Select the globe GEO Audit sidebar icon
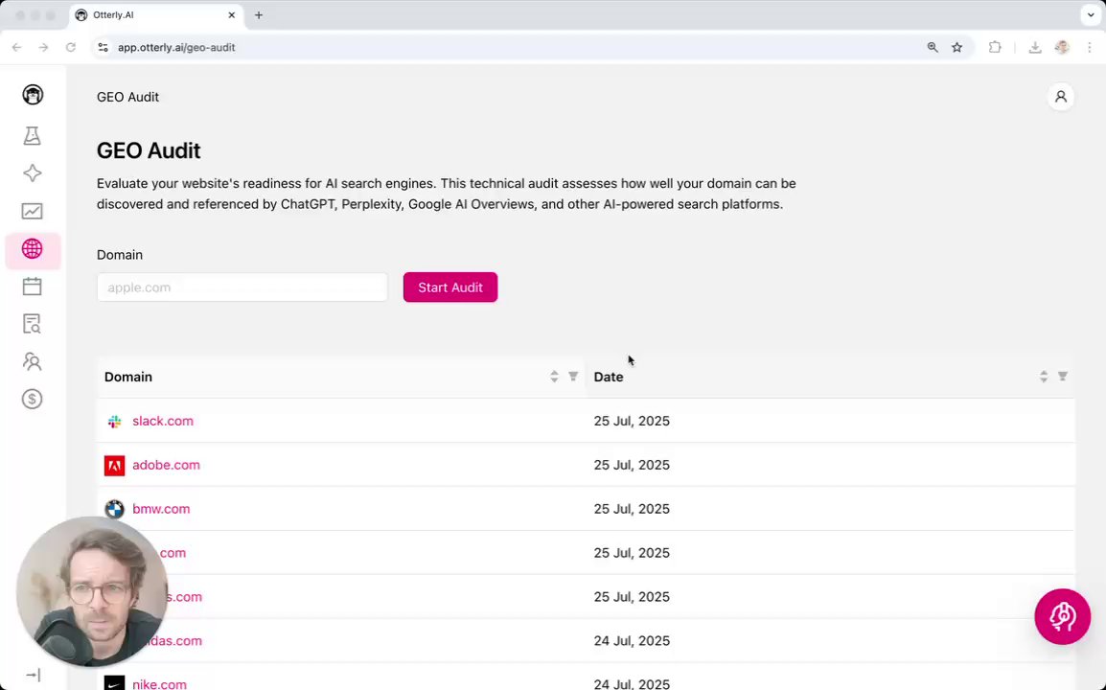1106x690 pixels. coord(33,249)
